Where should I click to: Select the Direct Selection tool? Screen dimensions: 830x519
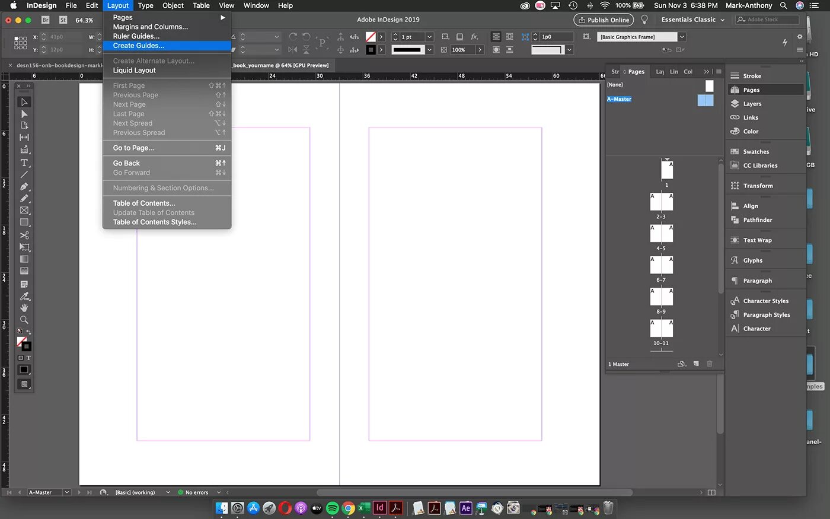coord(24,114)
